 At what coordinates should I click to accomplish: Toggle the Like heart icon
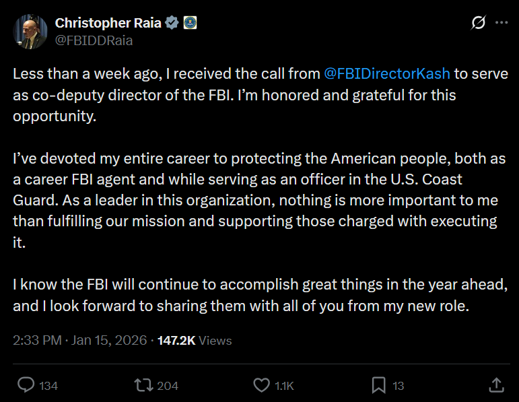261,385
